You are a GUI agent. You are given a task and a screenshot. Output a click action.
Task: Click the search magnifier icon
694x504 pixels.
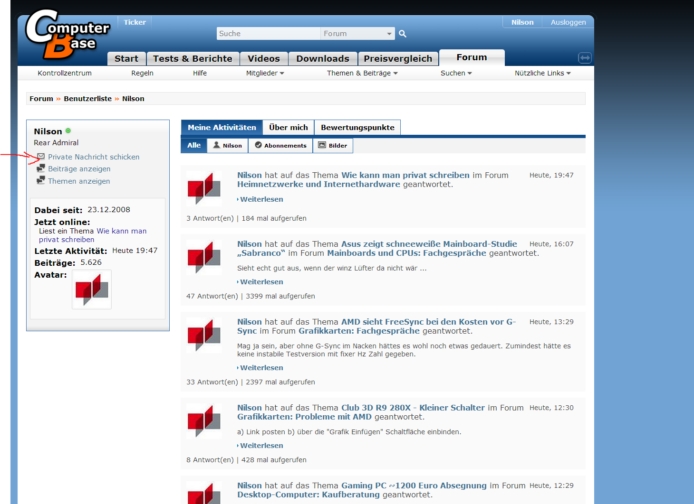pos(403,34)
